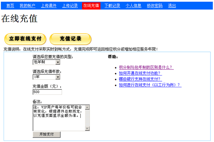
Task: Click the textarea scrollbar down arrow
Action: tap(87, 128)
